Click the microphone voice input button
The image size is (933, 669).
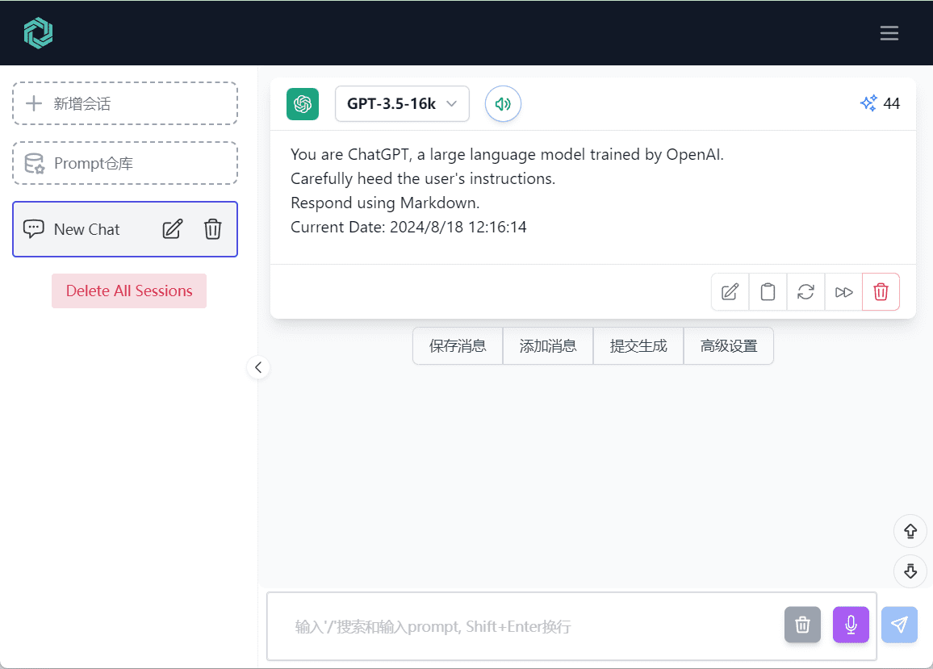[x=851, y=625]
